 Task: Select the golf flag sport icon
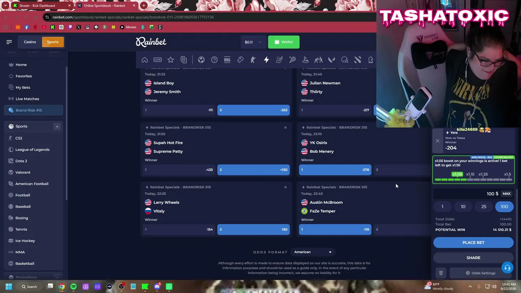pos(305,60)
